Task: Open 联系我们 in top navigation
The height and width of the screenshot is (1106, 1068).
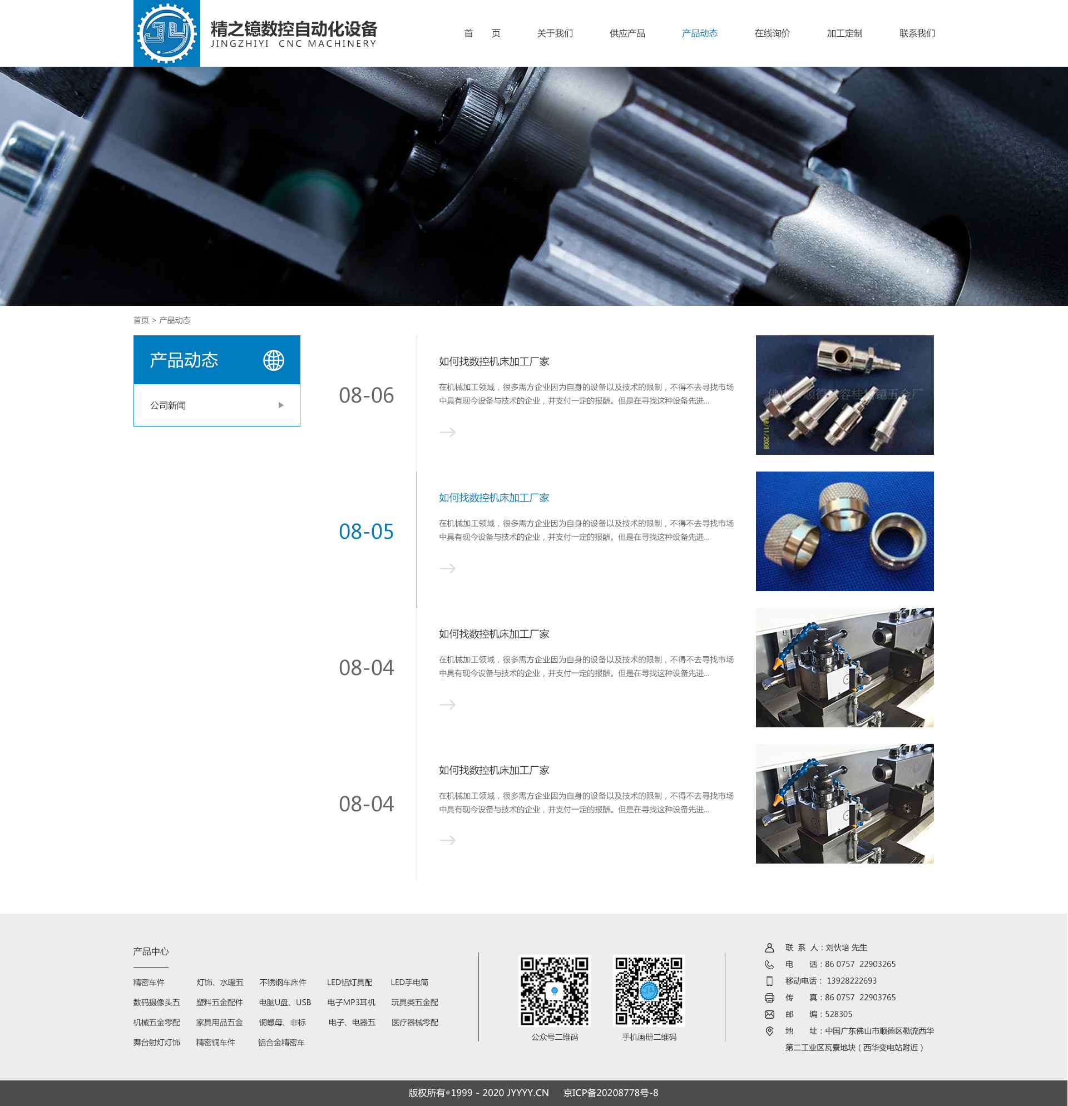Action: 917,33
